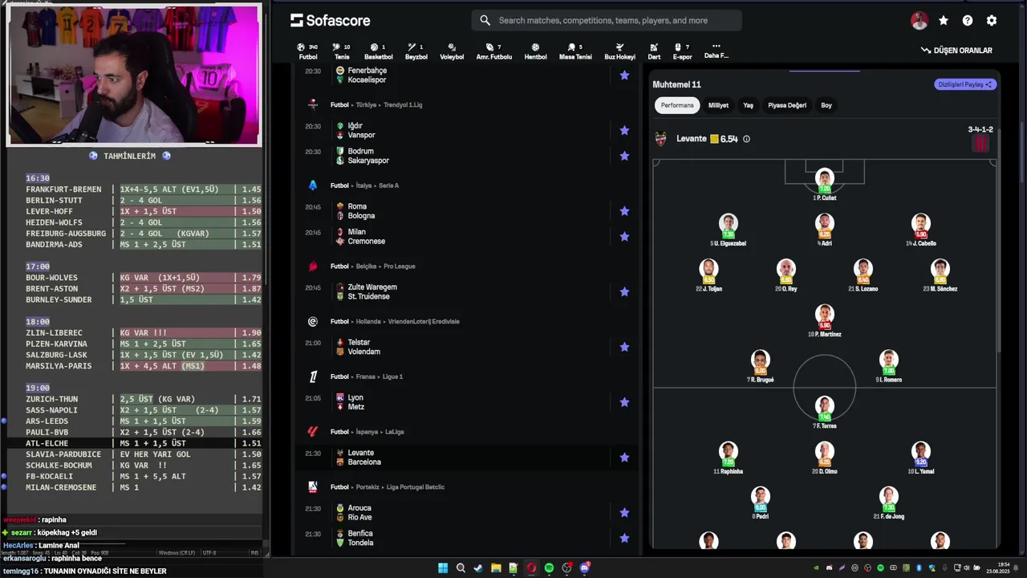Open the DÜŞEN ORANLAR link
1027x578 pixels.
click(956, 51)
